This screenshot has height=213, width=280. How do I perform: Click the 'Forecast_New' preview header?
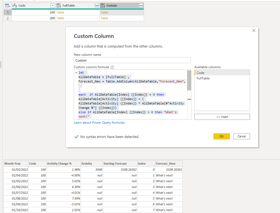169,164
